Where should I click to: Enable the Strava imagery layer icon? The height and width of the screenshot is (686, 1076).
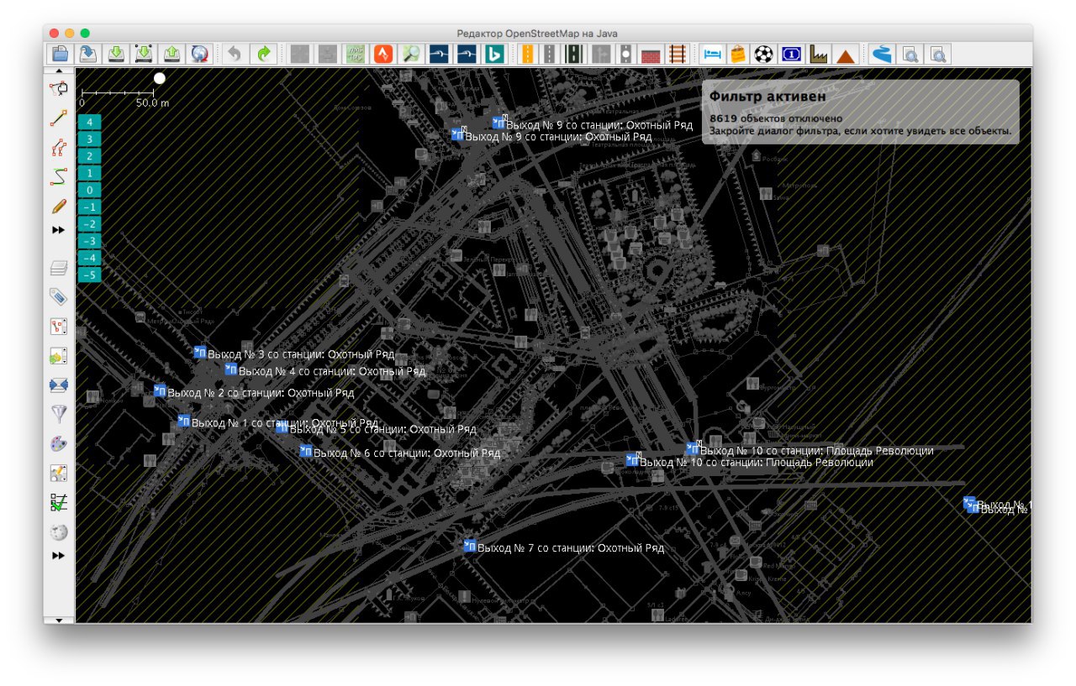pyautogui.click(x=383, y=55)
